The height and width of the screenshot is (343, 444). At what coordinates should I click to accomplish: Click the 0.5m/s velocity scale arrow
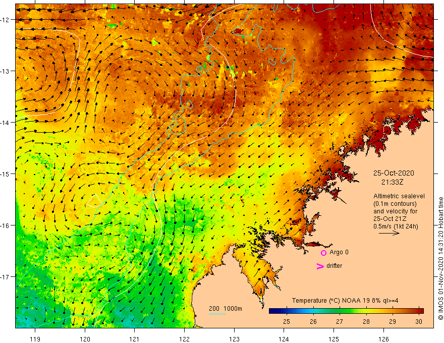pyautogui.click(x=389, y=233)
